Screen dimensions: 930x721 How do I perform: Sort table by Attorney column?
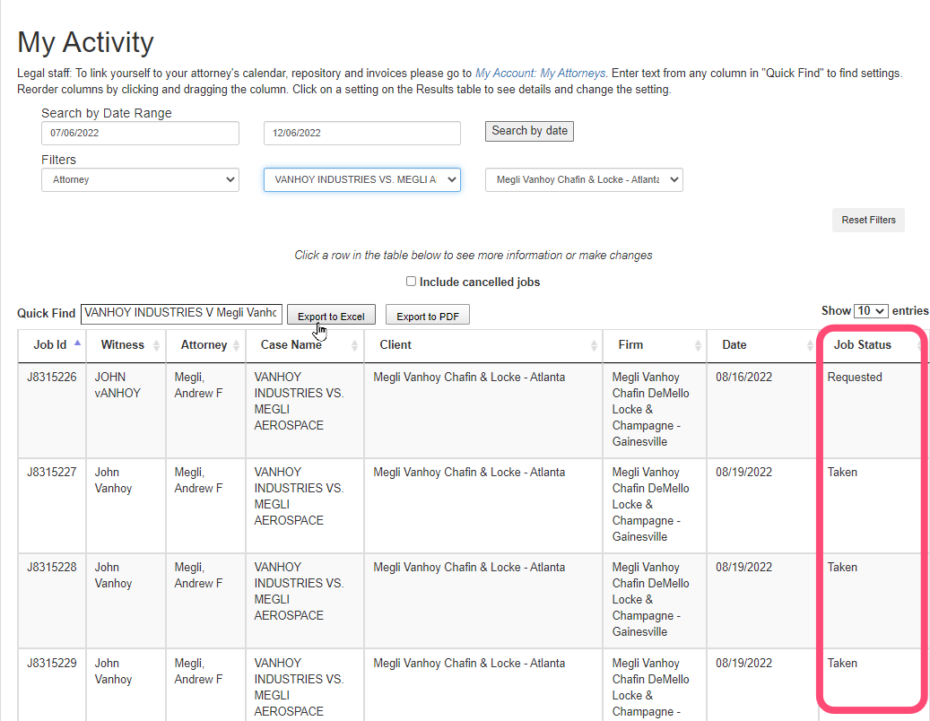click(x=205, y=345)
